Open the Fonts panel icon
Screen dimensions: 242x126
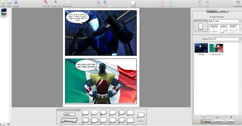pos(207,4)
